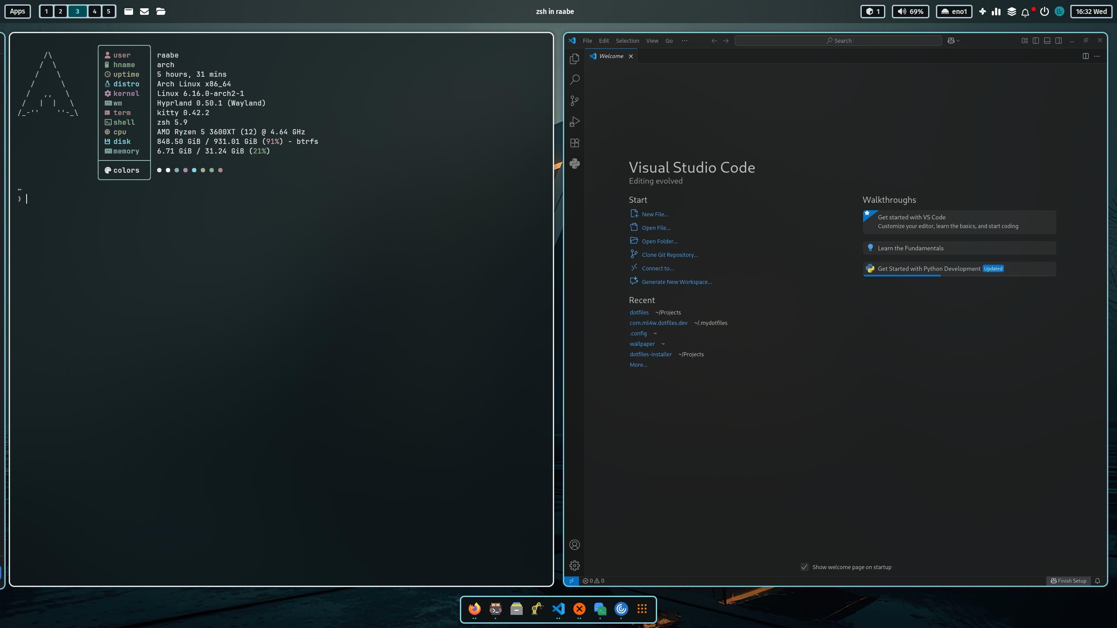1117x628 pixels.
Task: Expand the Copilot chat dropdown arrow
Action: point(958,41)
